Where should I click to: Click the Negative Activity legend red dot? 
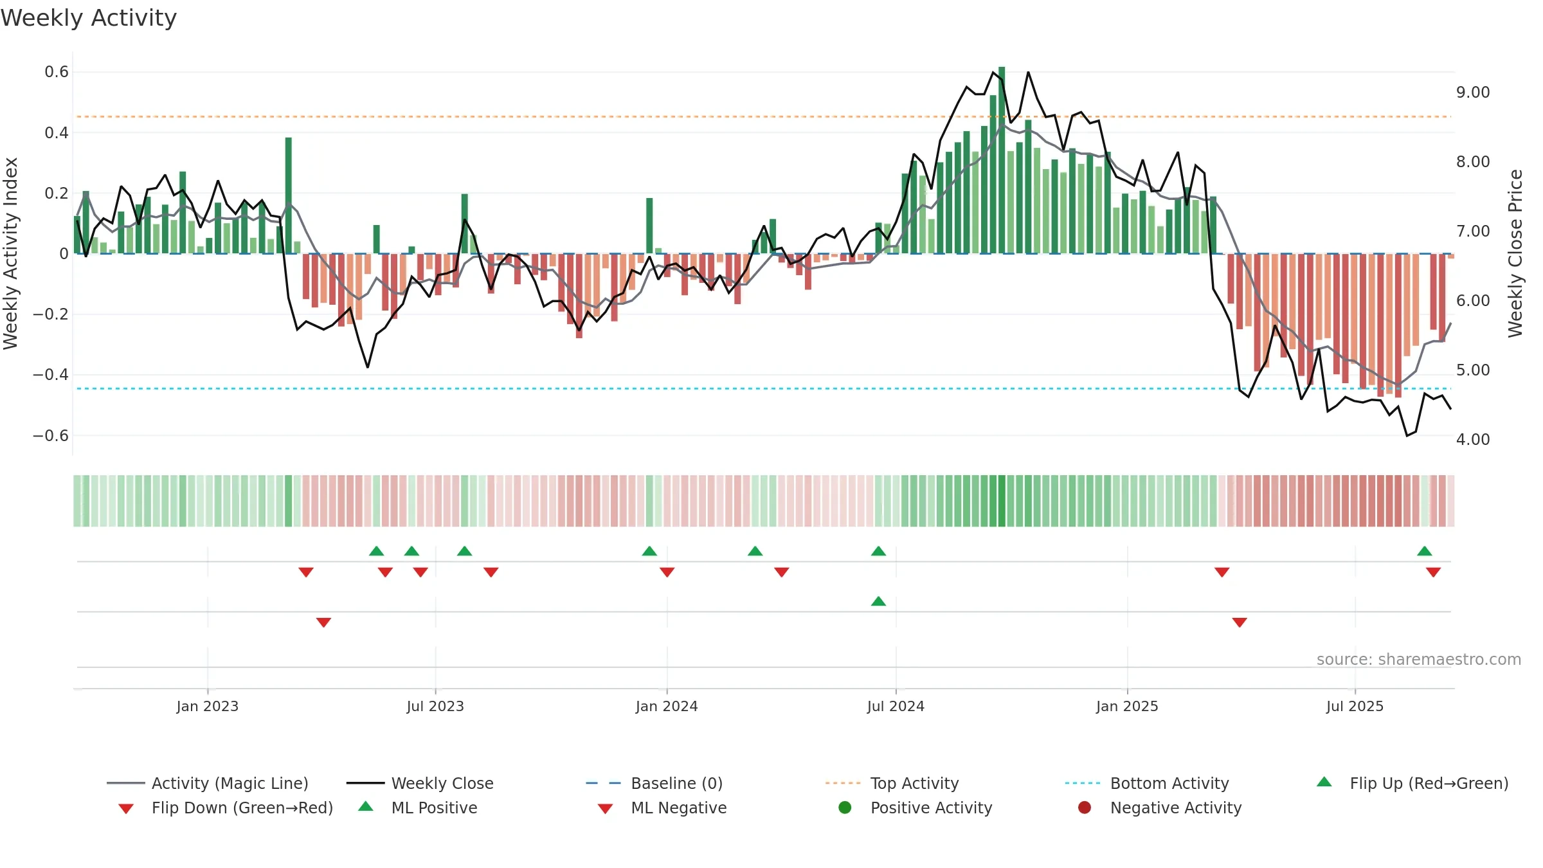pos(1085,808)
